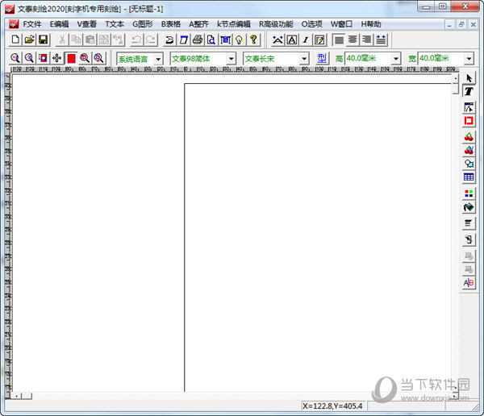Select the pan move arrows tool
484x416 pixels.
[x=57, y=58]
